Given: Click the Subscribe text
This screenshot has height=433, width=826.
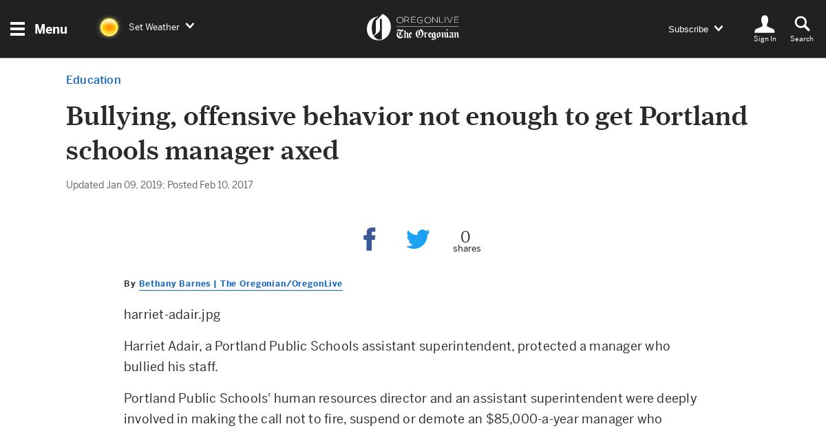Looking at the screenshot, I should [688, 29].
